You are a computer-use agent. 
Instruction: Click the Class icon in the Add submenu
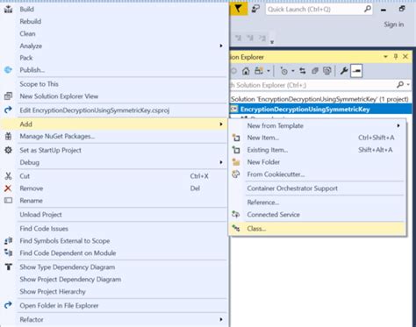pos(236,228)
